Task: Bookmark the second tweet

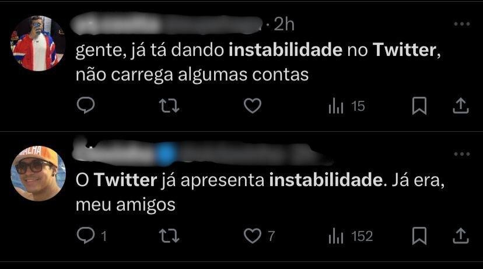Action: pos(419,236)
